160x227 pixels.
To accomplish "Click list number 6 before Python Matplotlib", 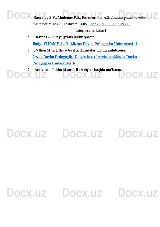I will point(29,50).
